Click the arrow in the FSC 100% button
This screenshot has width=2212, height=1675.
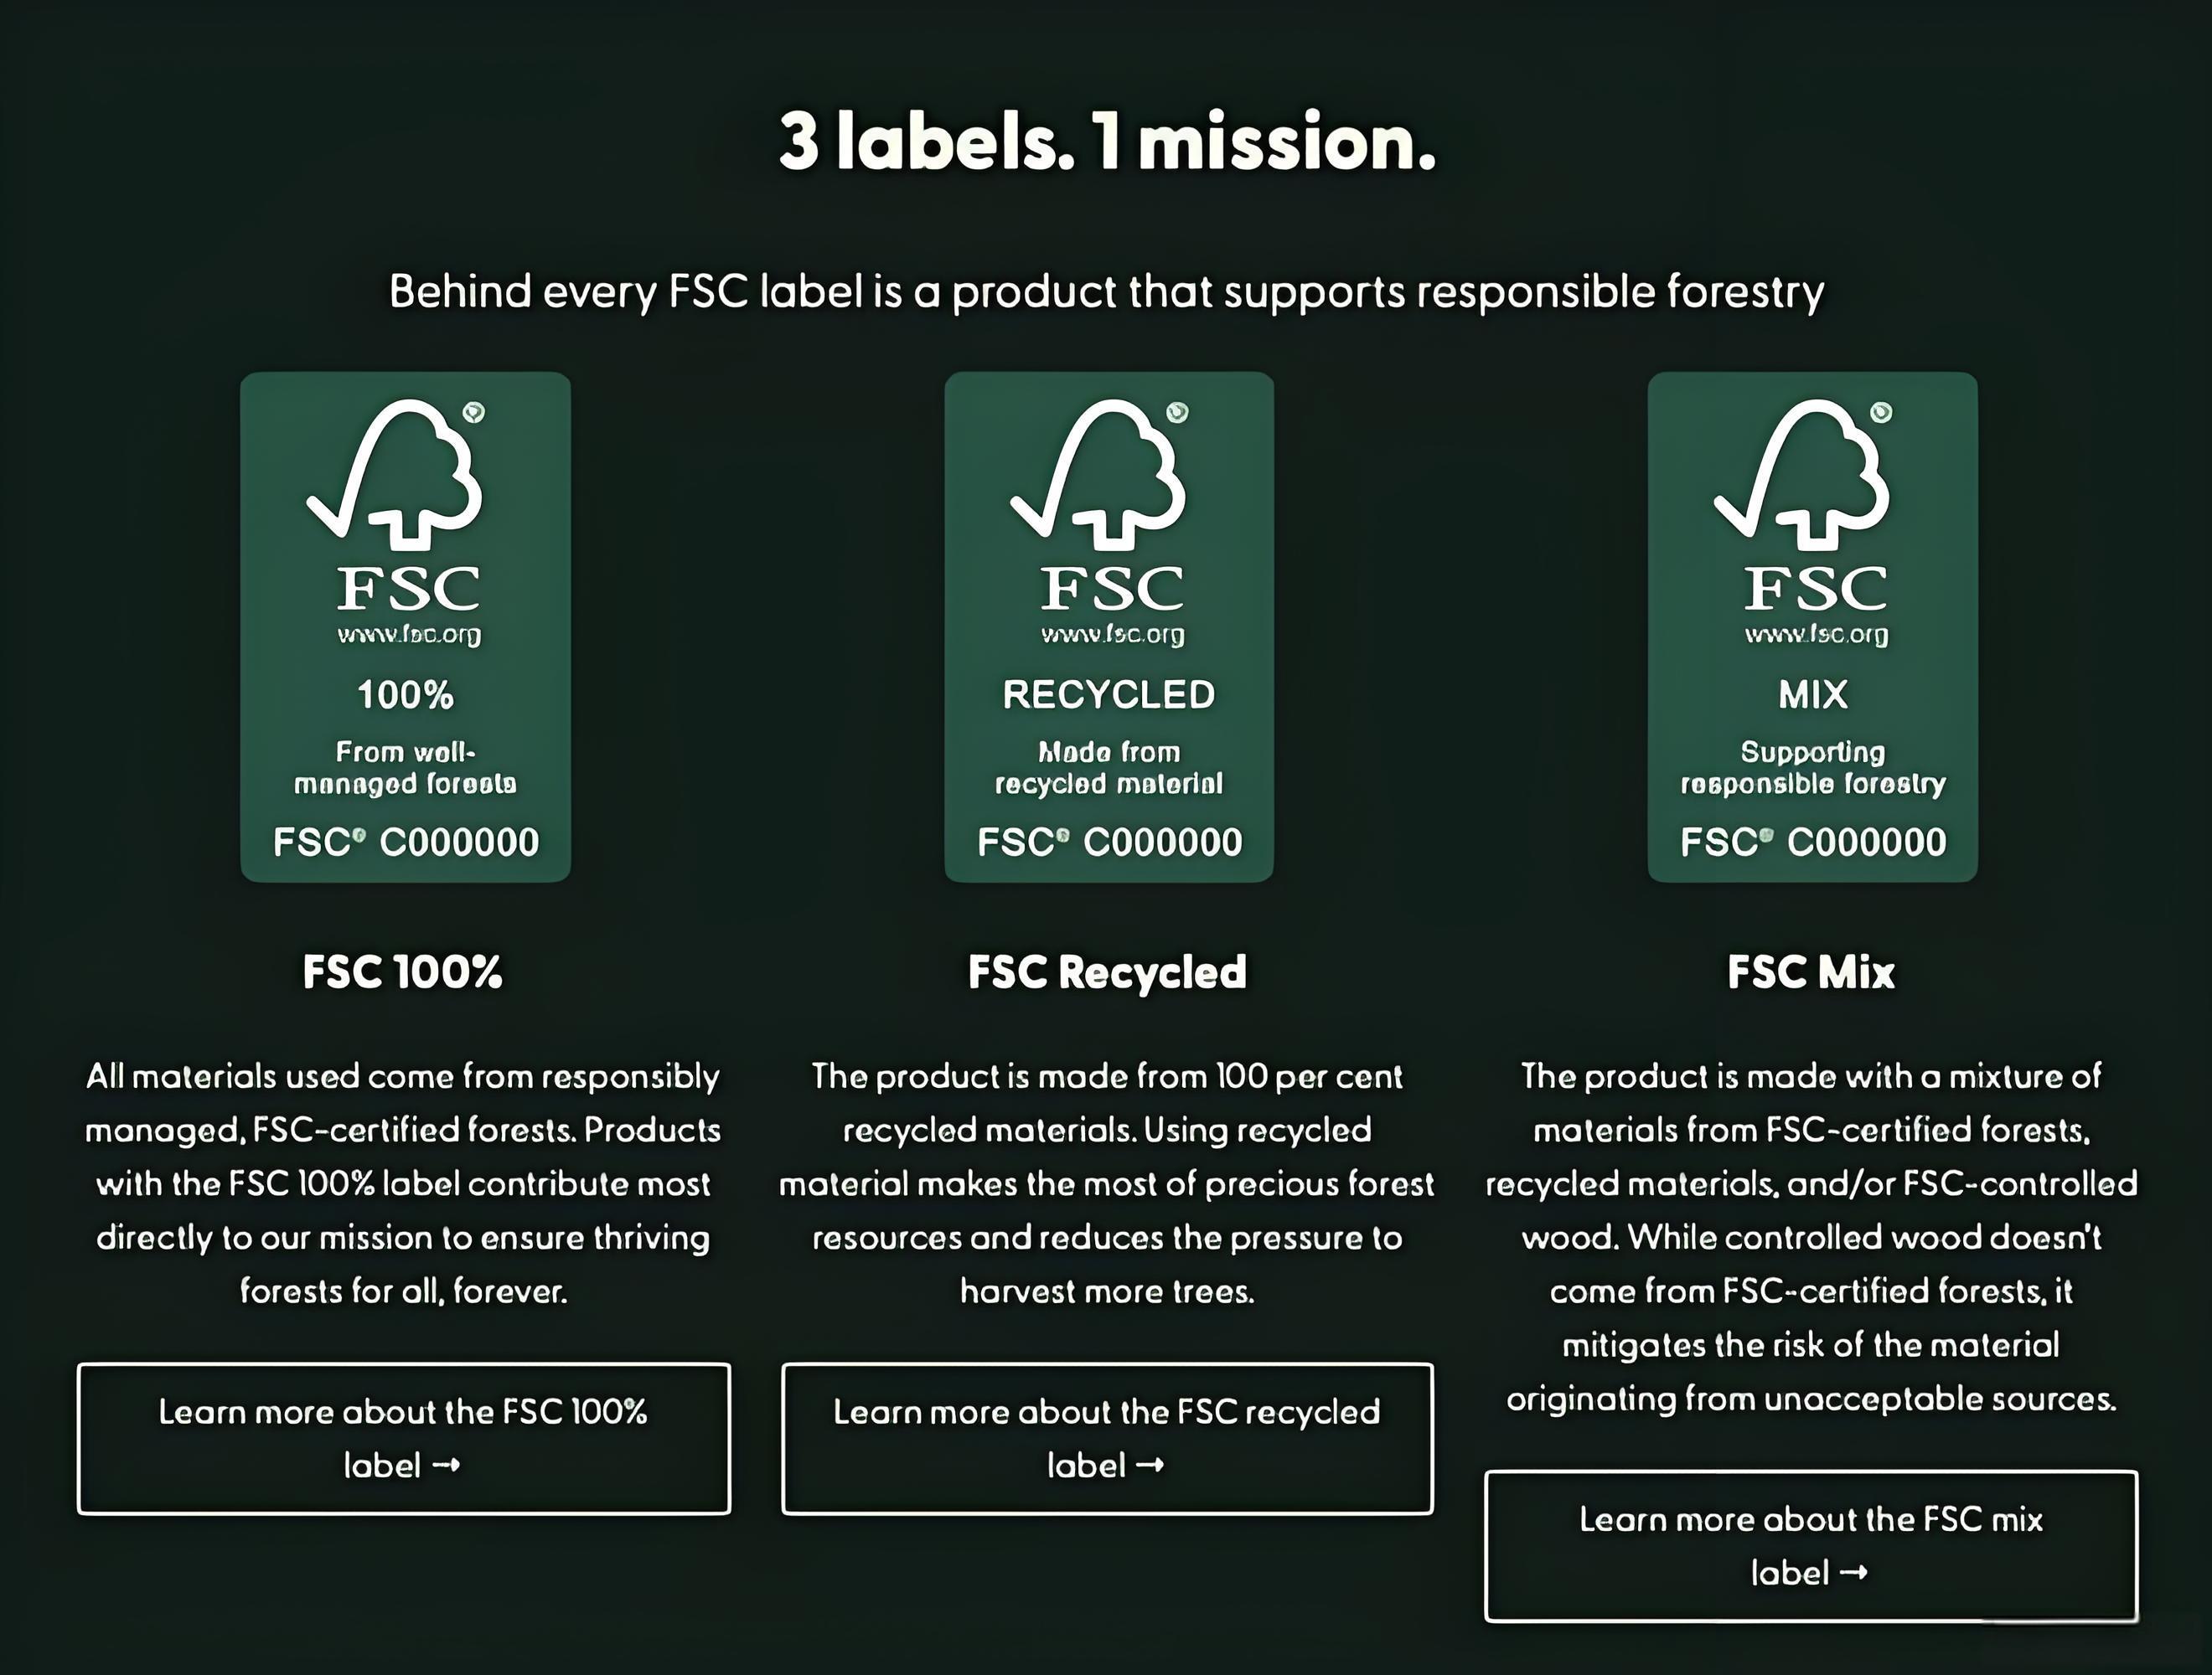(446, 1465)
